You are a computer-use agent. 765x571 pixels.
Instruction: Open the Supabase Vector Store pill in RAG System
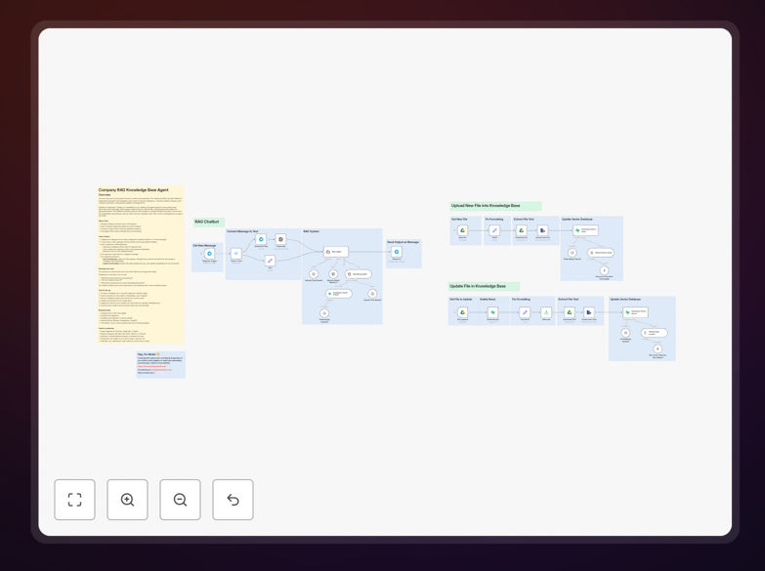[x=339, y=294]
